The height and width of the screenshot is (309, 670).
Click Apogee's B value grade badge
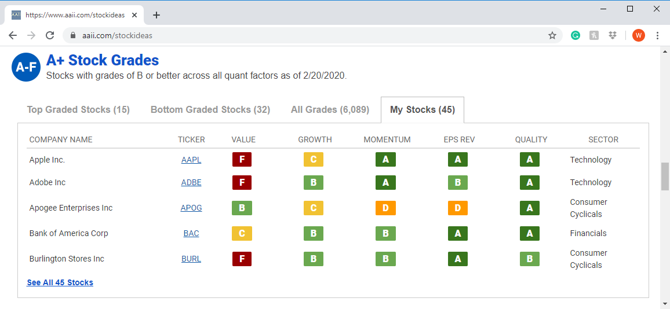click(x=242, y=208)
